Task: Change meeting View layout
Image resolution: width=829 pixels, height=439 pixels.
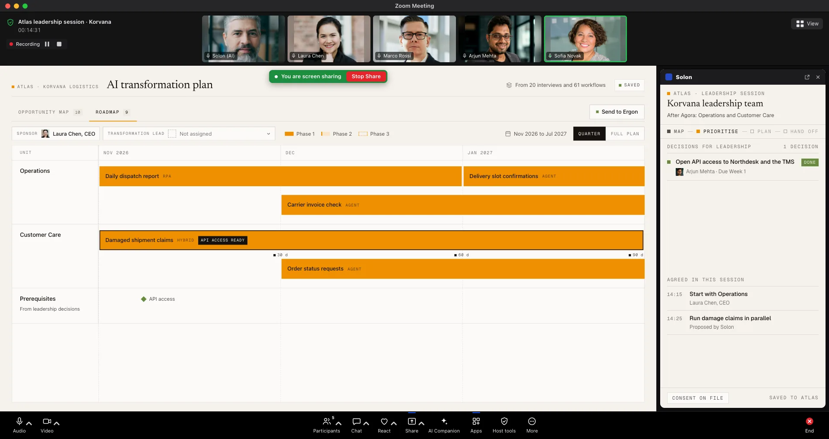Action: [x=807, y=24]
